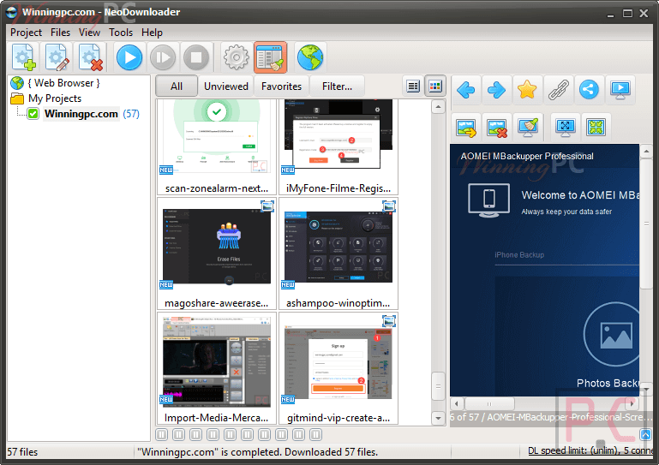Click the "57 files" status bar text
Image resolution: width=659 pixels, height=465 pixels.
click(22, 452)
